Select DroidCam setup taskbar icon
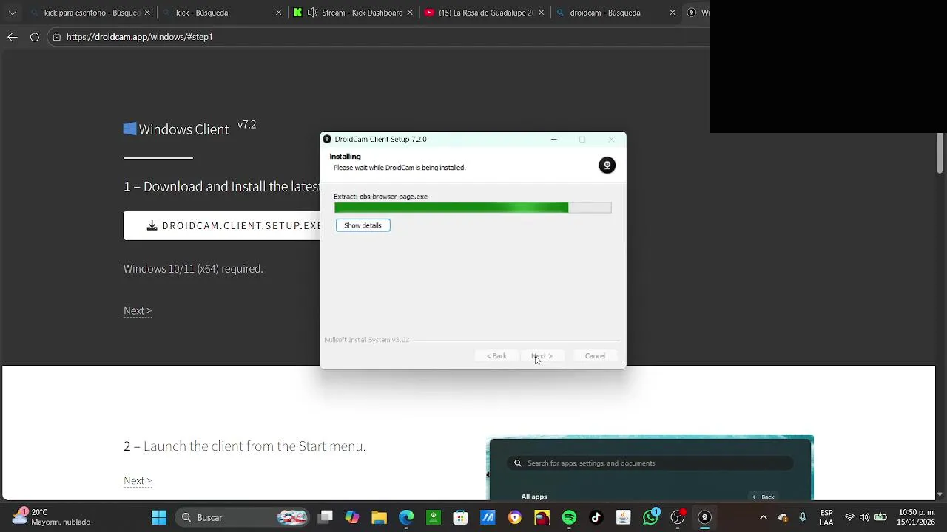 pyautogui.click(x=704, y=517)
